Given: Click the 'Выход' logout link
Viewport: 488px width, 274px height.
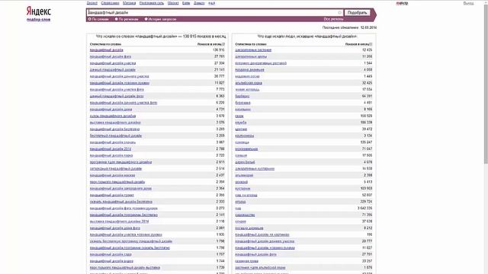Looking at the screenshot, I should click(x=468, y=3).
